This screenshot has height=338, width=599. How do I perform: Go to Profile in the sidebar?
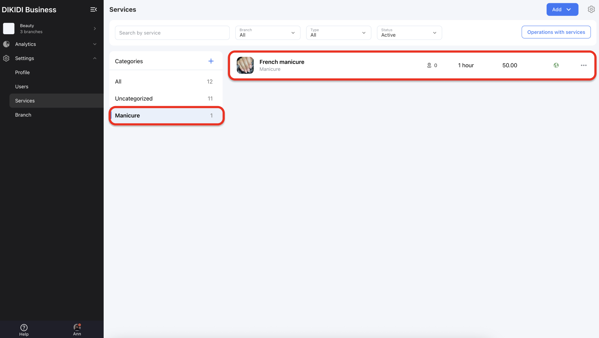[x=22, y=73]
